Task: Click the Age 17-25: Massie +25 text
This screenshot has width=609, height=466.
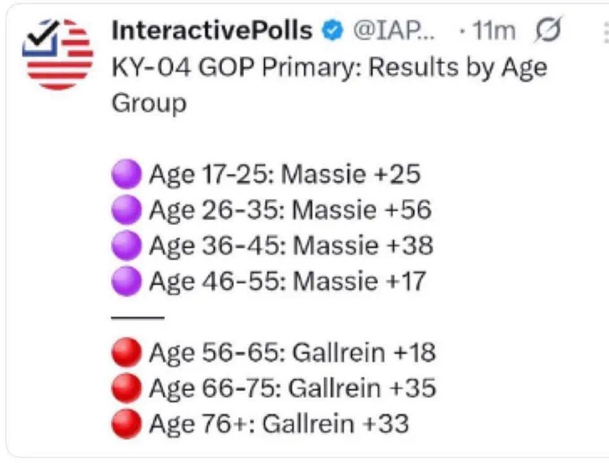Action: [285, 174]
